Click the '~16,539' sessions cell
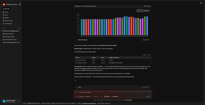The width and height of the screenshot is (205, 105). click(93, 63)
